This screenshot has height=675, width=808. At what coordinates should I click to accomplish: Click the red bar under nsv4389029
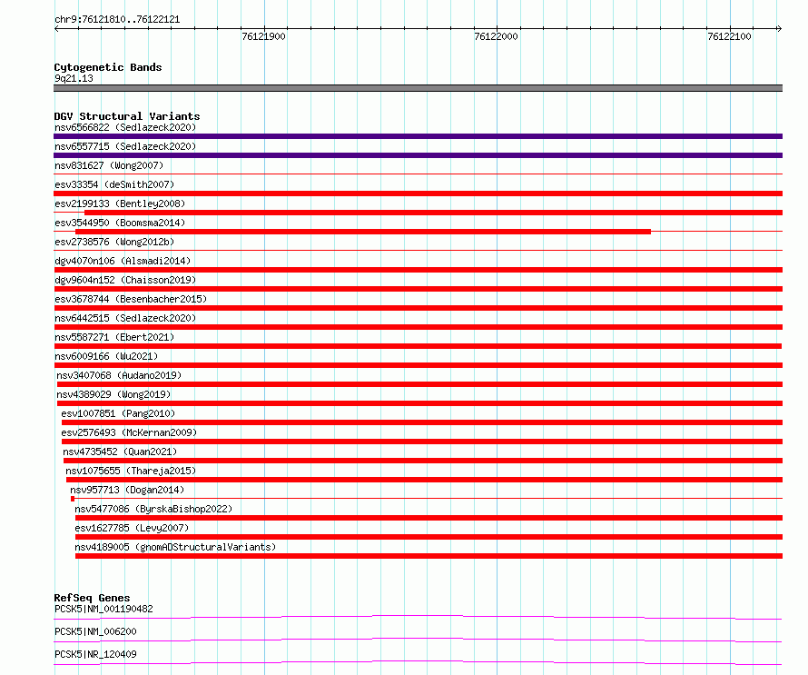click(x=420, y=403)
